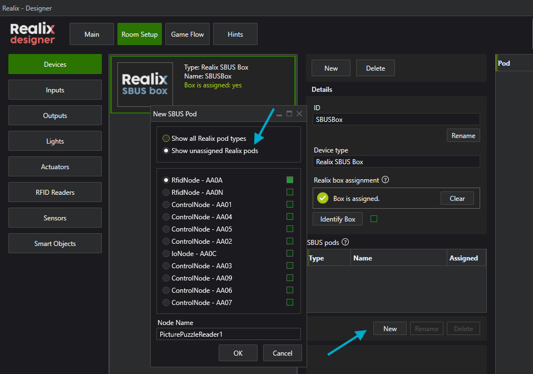Open the Smart Objects section

[55, 243]
